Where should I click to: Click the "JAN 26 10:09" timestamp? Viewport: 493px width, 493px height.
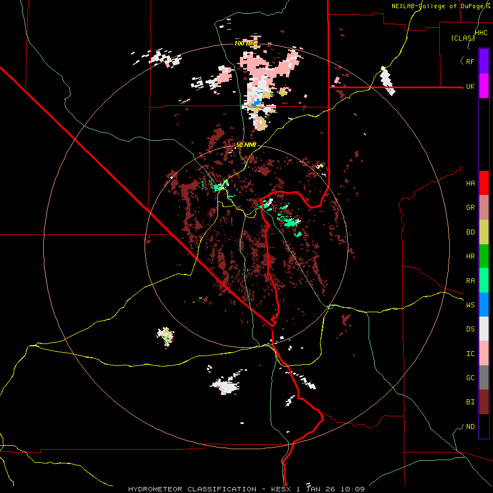click(x=335, y=489)
